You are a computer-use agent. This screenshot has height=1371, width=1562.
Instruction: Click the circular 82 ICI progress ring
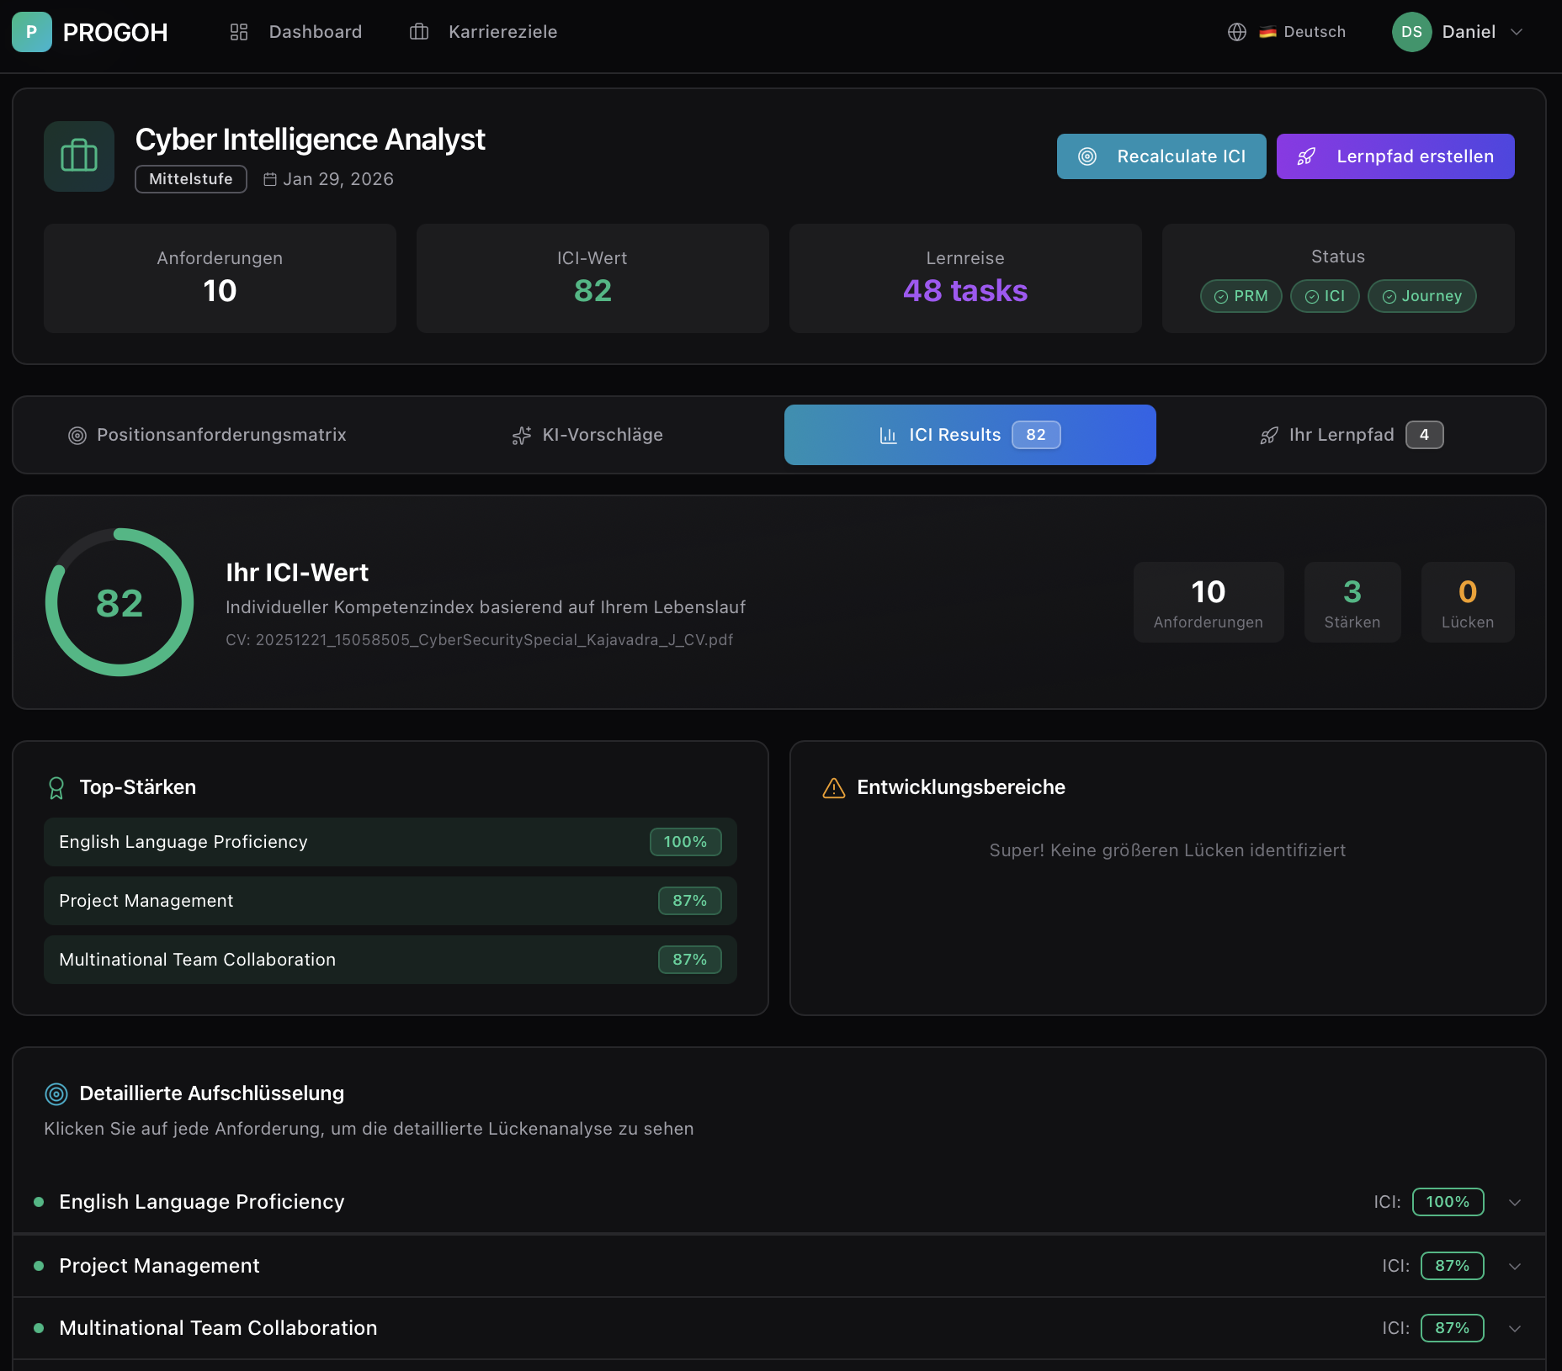pos(120,602)
